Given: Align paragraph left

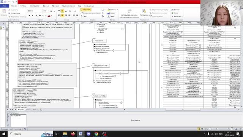Looking at the screenshot, I should pos(59,15).
